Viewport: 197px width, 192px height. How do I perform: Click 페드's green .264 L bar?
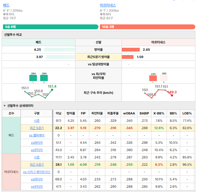pyautogui.click(x=33, y=78)
